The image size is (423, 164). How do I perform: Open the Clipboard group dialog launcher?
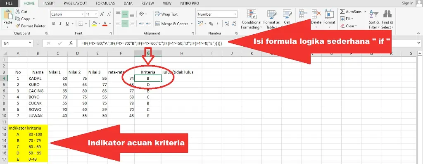(x=47, y=33)
